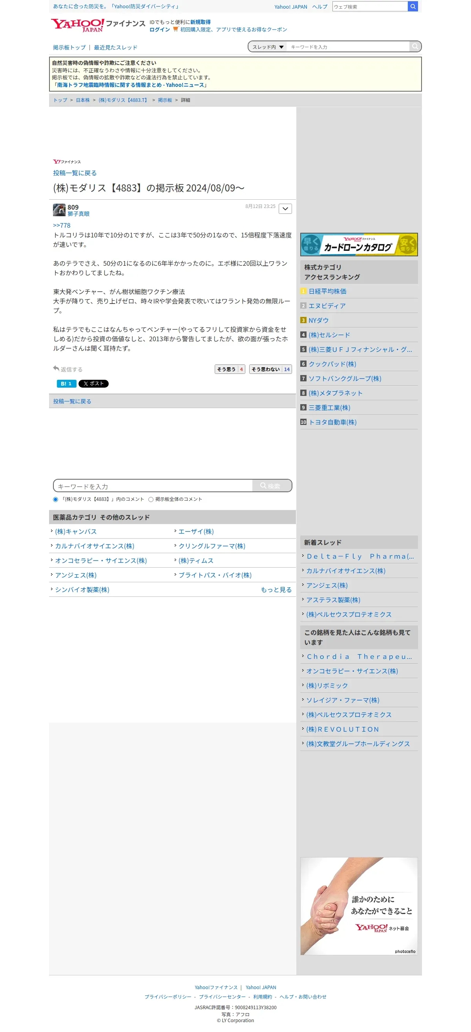Open シンバイオ製薬(株) thread link
This screenshot has height=1032, width=471.
point(82,590)
